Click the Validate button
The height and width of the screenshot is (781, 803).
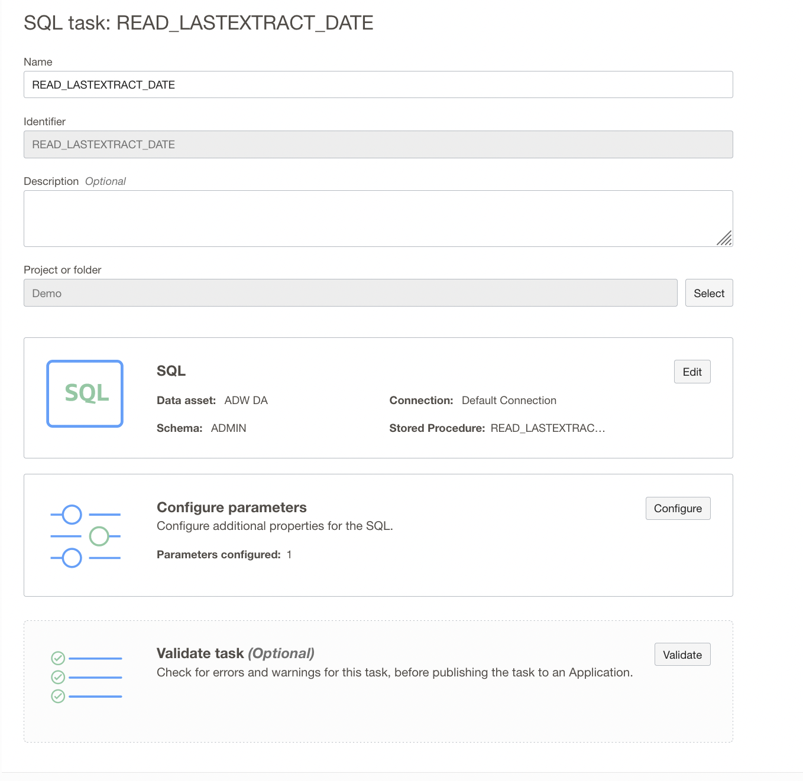682,654
